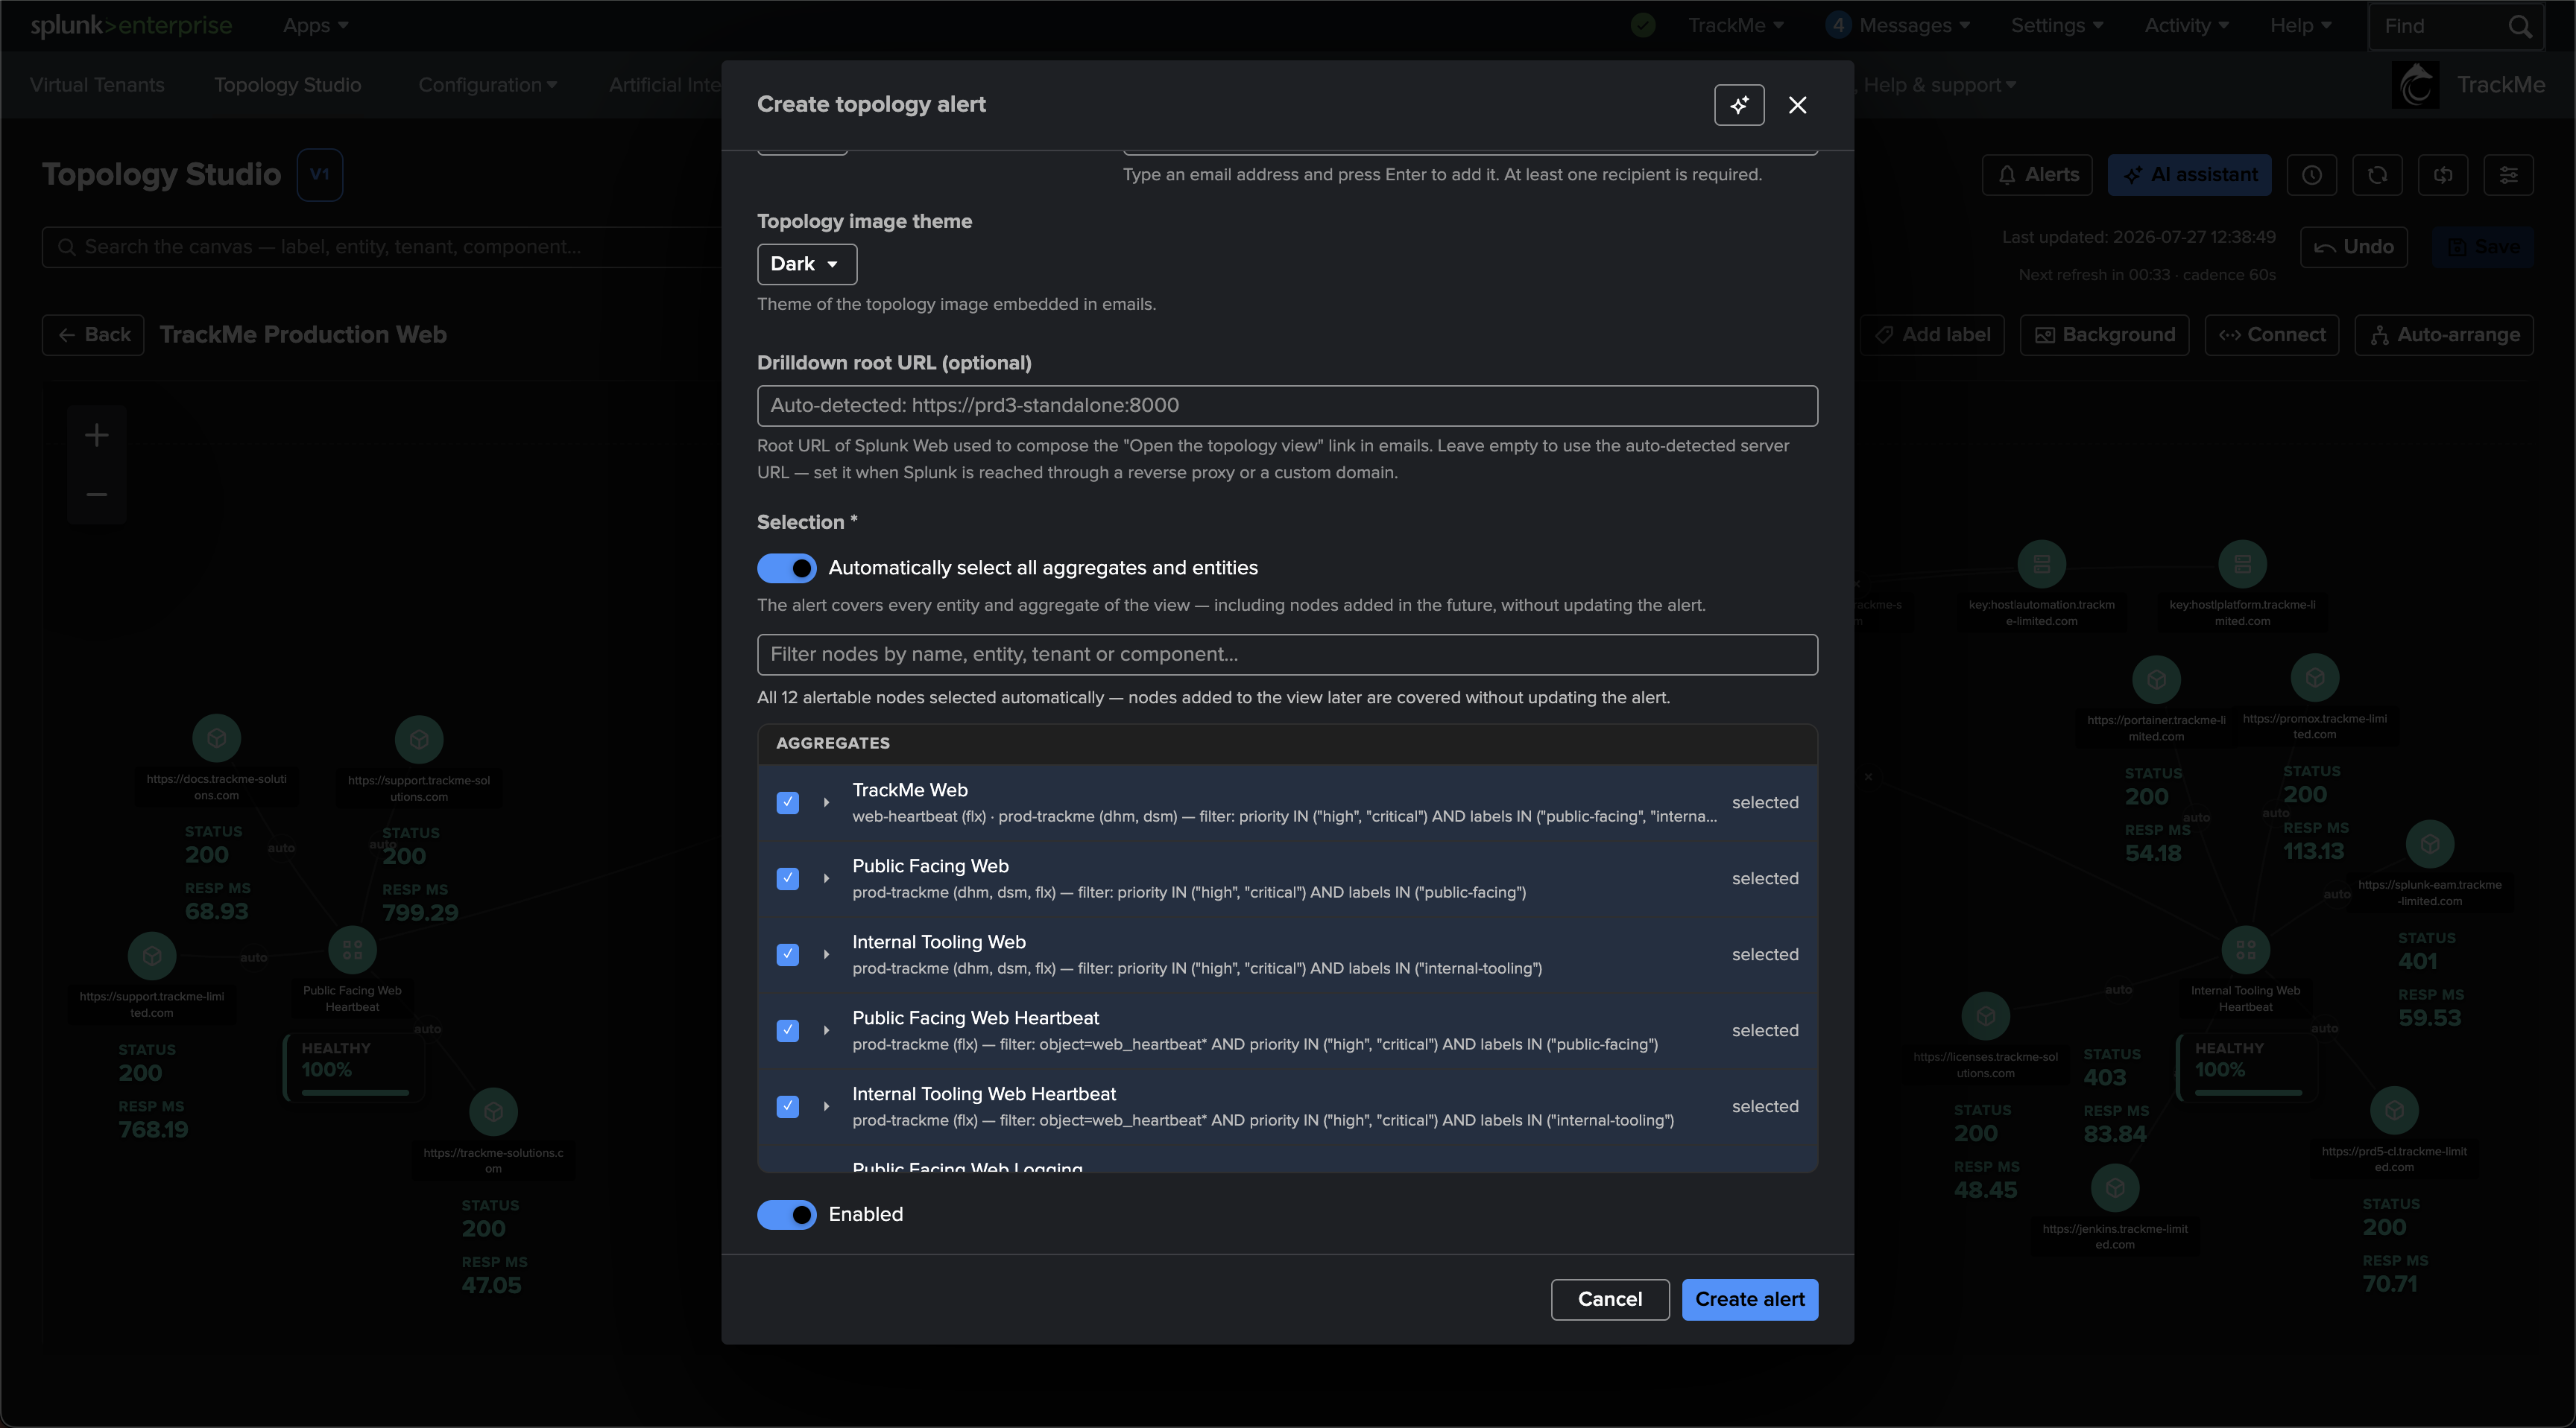This screenshot has width=2576, height=1428.
Task: Click the refresh icon button
Action: pos(2377,175)
